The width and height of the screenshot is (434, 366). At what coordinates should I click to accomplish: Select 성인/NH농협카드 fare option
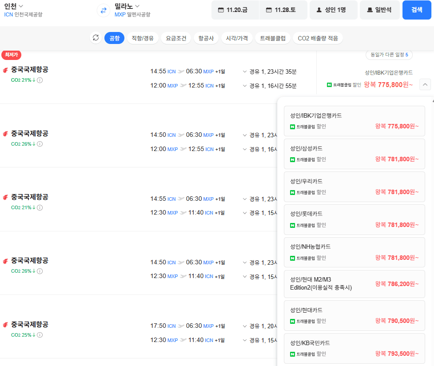[x=354, y=252]
